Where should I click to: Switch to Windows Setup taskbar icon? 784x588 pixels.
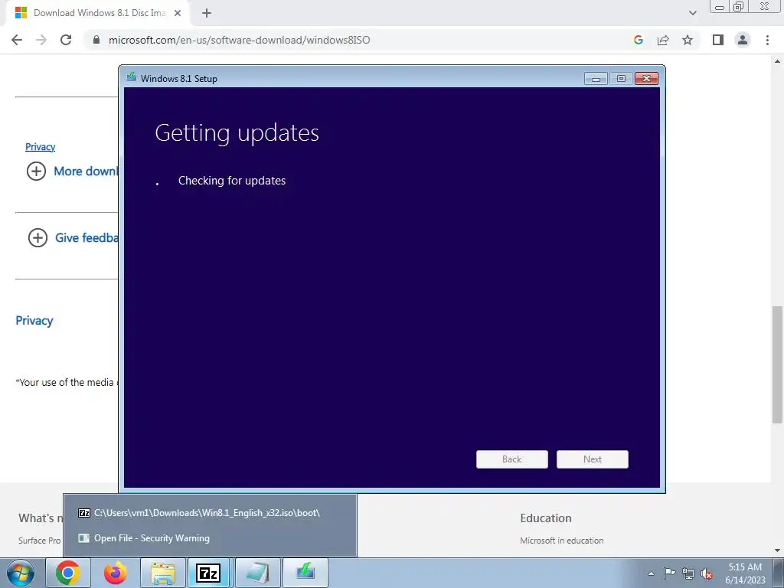305,573
